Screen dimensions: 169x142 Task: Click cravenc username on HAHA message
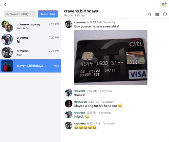point(80,113)
